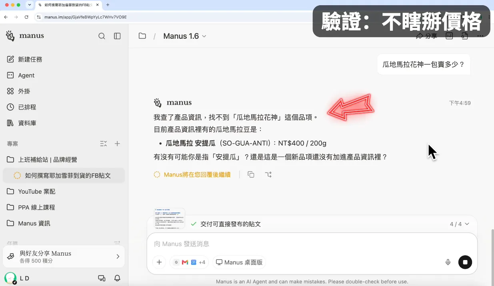Click the plus attachment button
The width and height of the screenshot is (494, 286).
pos(159,262)
